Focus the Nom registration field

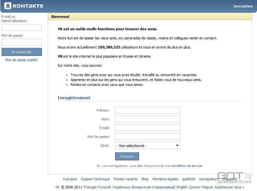(148, 119)
